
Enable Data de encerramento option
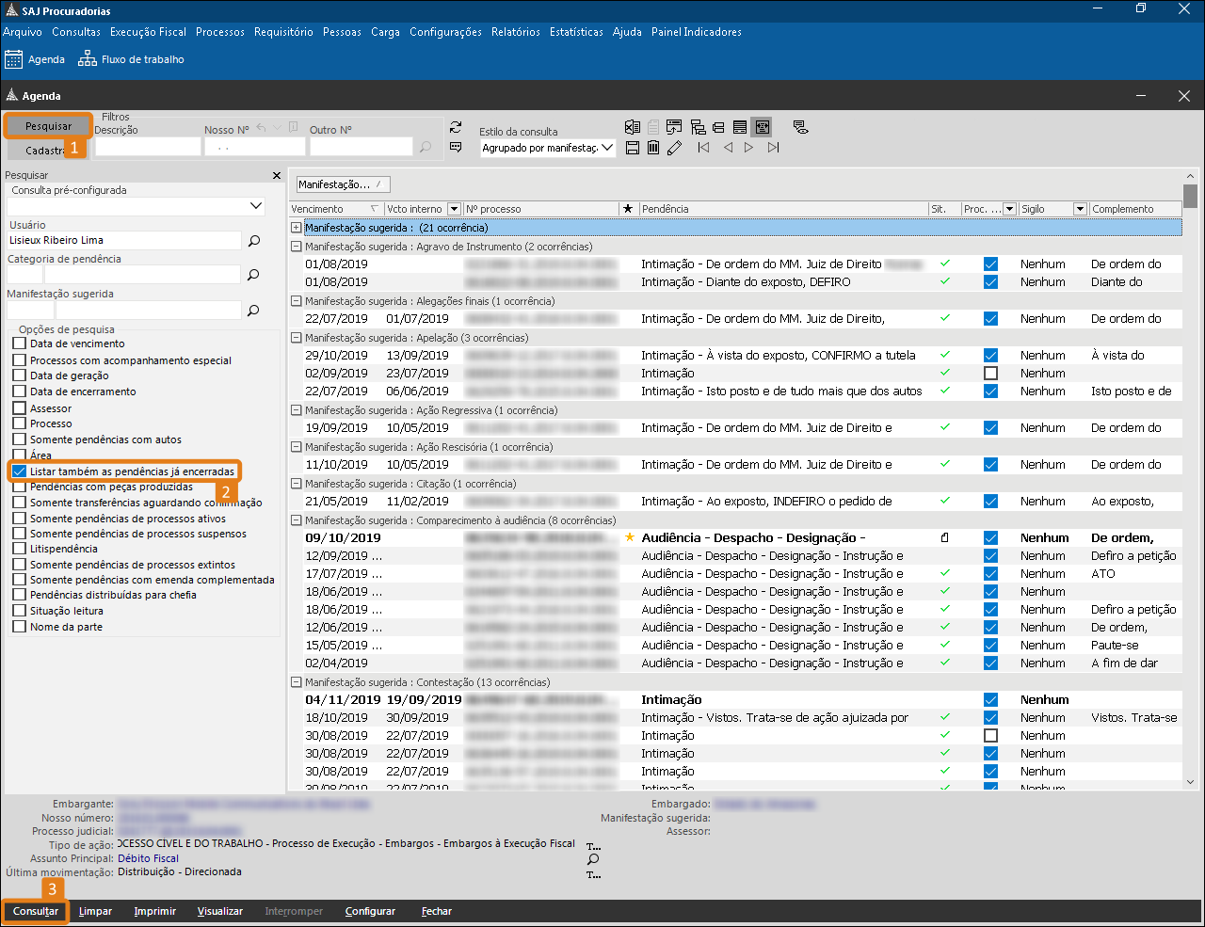19,392
